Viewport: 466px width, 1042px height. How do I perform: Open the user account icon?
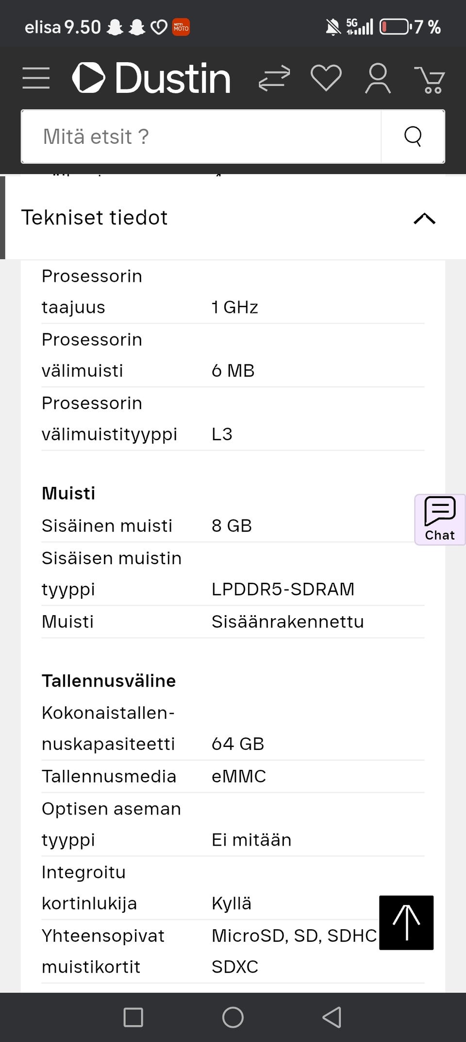(378, 78)
